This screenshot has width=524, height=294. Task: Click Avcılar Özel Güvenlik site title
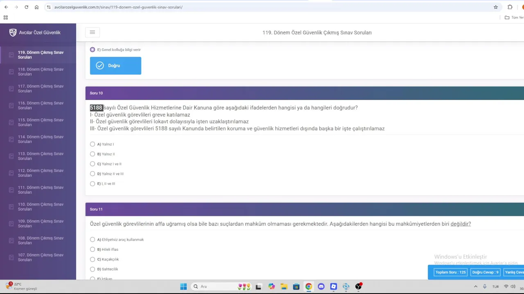(40, 33)
